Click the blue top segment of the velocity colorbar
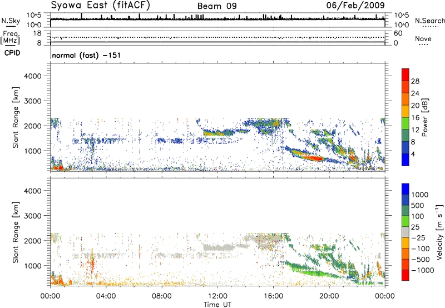This screenshot has height=308, width=445. click(406, 189)
